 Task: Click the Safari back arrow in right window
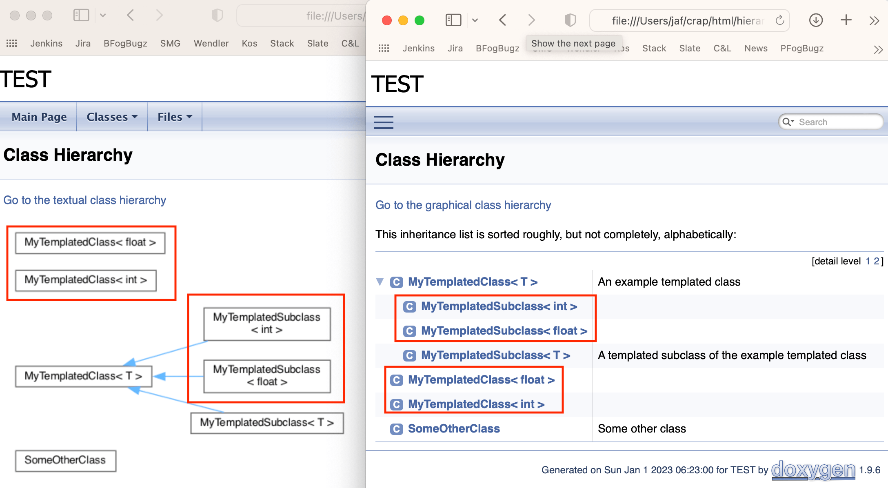502,20
